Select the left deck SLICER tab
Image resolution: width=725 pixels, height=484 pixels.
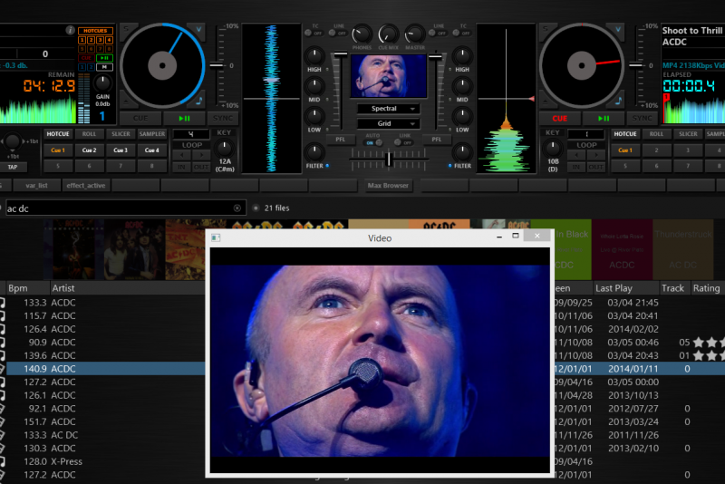121,134
